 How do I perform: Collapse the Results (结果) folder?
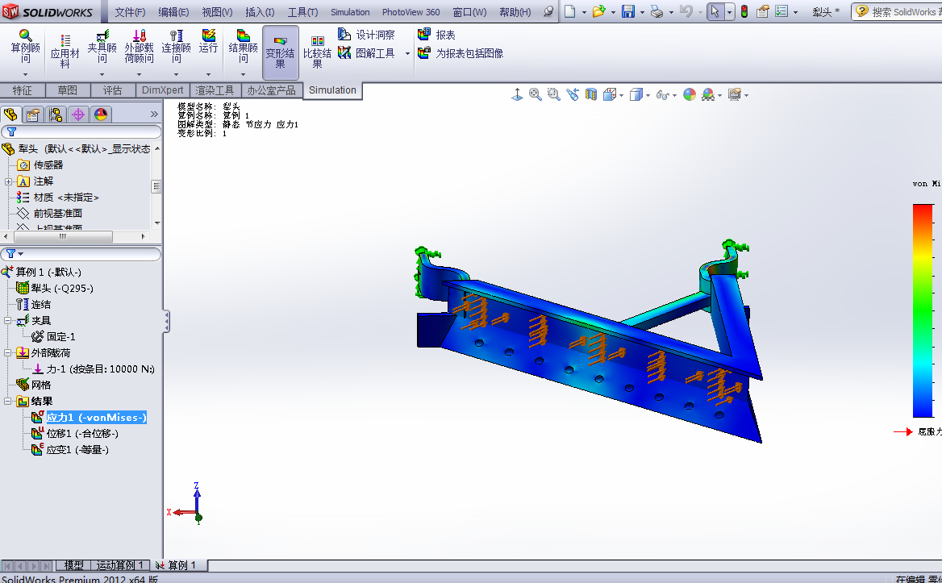pos(9,402)
